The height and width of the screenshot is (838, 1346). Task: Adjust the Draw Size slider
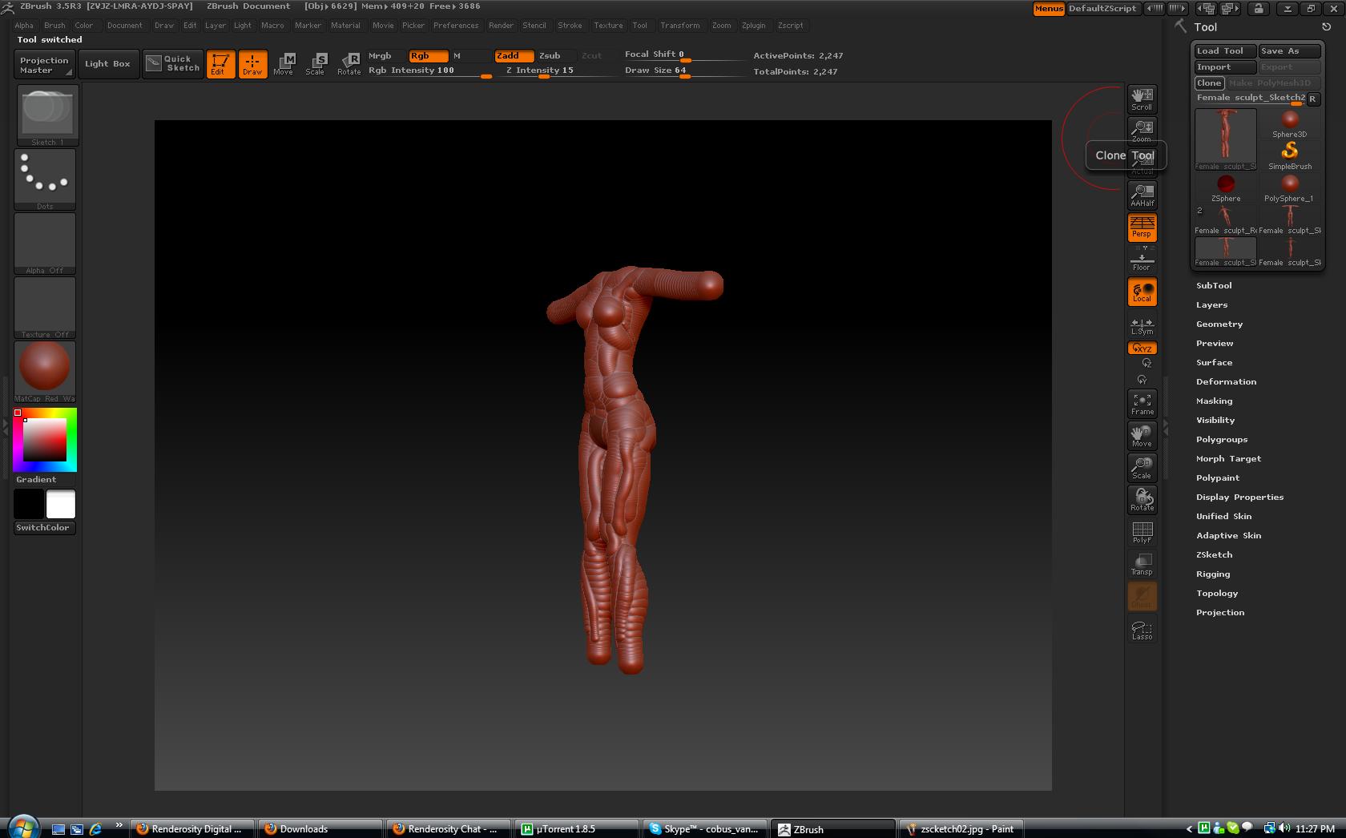(685, 71)
